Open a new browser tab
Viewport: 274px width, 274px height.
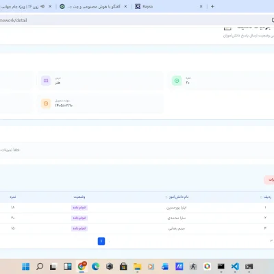(x=212, y=6)
